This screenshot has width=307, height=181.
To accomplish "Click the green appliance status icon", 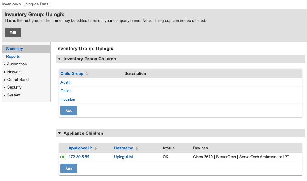I will tap(63, 157).
